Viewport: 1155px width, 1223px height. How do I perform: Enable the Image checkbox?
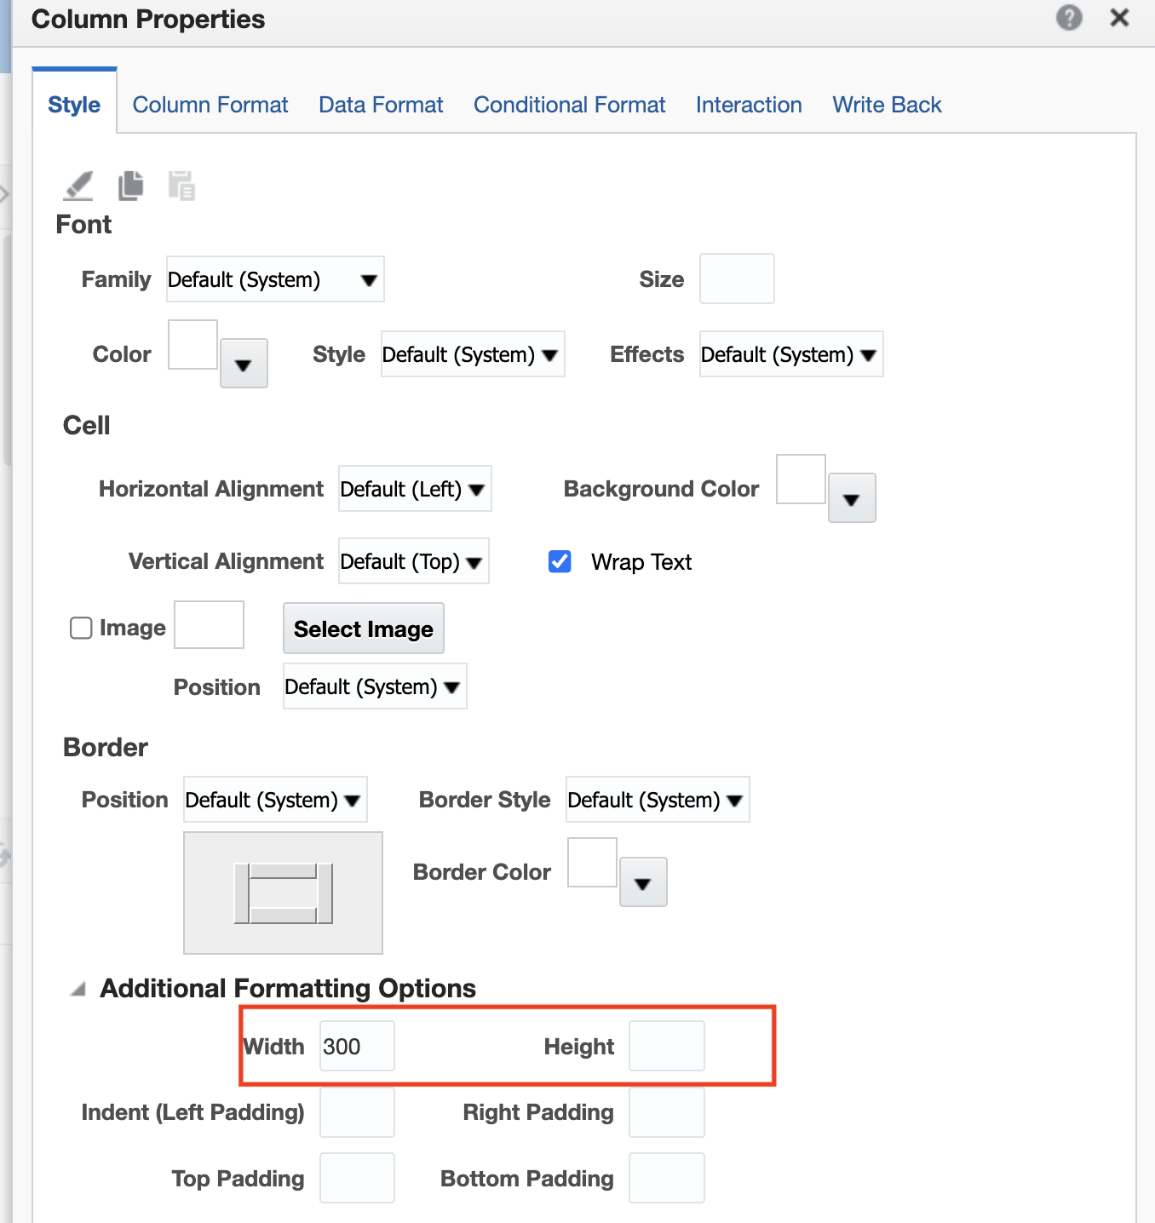(81, 628)
